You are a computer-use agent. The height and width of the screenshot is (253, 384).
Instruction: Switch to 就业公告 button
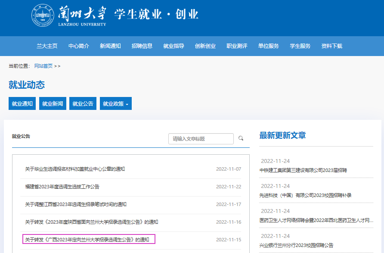pos(83,103)
